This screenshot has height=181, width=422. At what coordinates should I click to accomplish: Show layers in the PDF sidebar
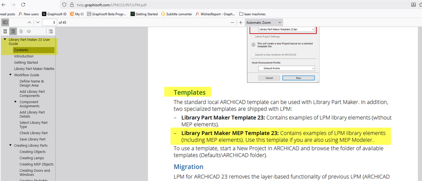(x=29, y=31)
